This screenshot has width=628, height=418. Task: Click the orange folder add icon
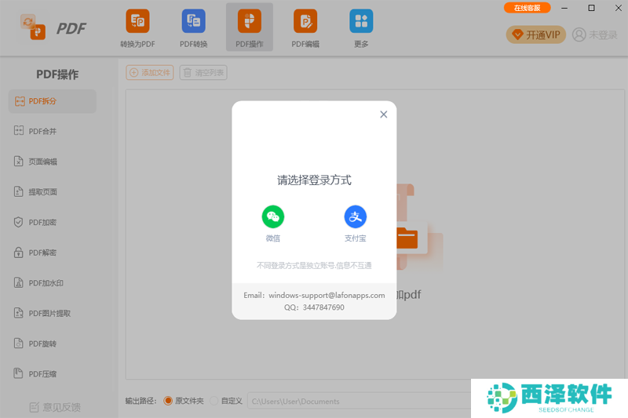[407, 238]
